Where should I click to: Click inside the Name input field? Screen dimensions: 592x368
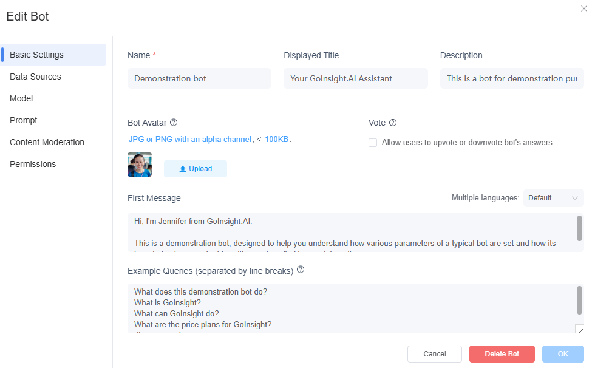199,78
